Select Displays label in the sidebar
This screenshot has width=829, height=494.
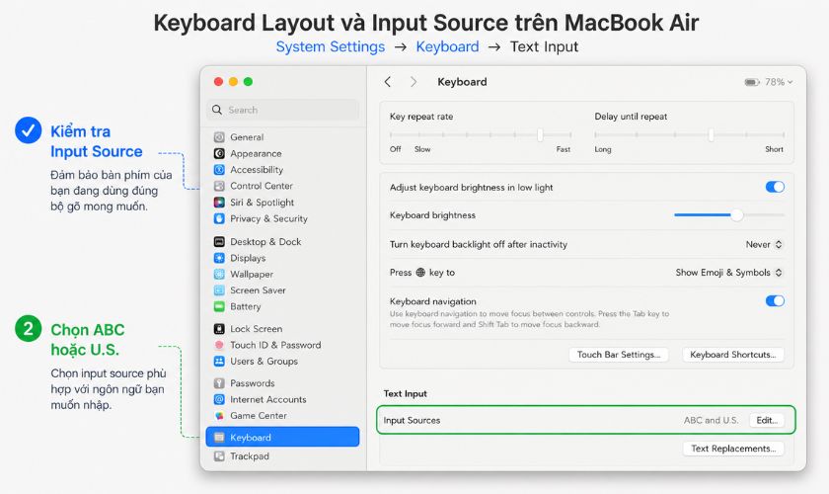(x=248, y=258)
